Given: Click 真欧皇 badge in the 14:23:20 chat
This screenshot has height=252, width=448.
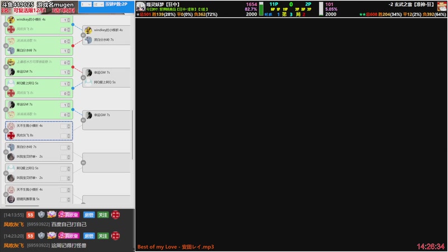Looking at the screenshot, I should pyautogui.click(x=69, y=236).
